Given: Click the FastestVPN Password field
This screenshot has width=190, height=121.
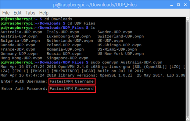Looking at the screenshot, I should pyautogui.click(x=72, y=89).
